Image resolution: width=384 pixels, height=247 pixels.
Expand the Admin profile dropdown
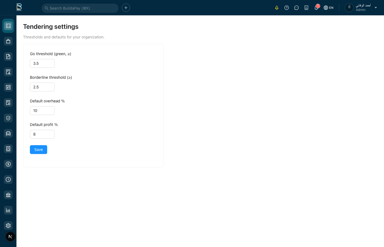(375, 8)
